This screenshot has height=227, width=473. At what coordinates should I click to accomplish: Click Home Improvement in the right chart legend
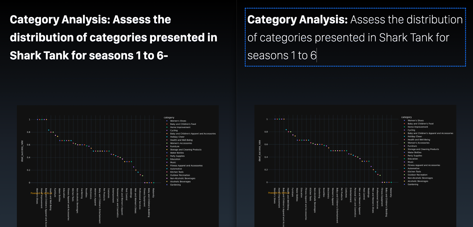418,127
